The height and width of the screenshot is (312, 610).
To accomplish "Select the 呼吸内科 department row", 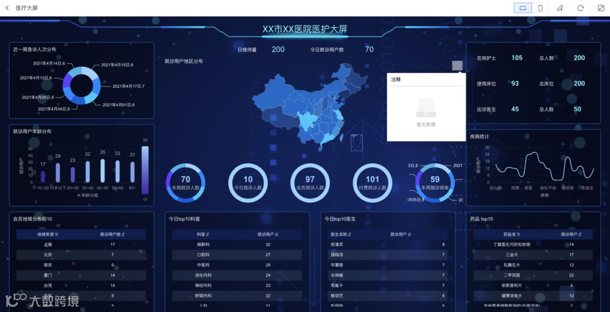I will point(237,296).
